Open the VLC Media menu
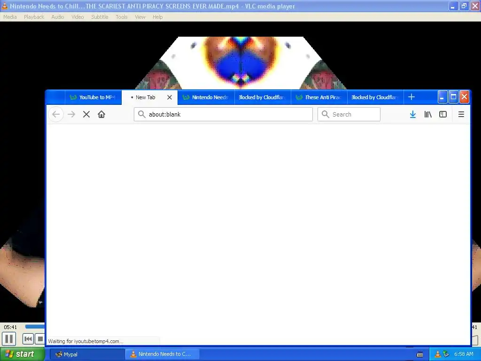 [x=10, y=17]
